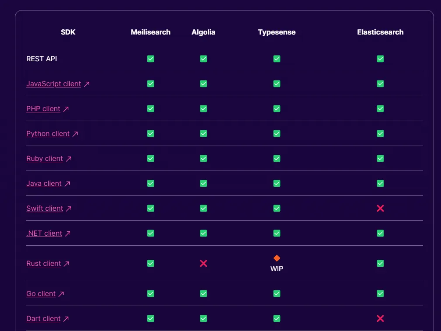Click the external arrow icon beside Swift client
The height and width of the screenshot is (331, 441).
pos(69,209)
